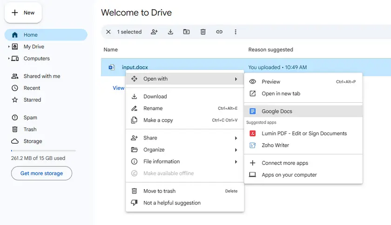
Task: Click the New button
Action: pos(23,13)
